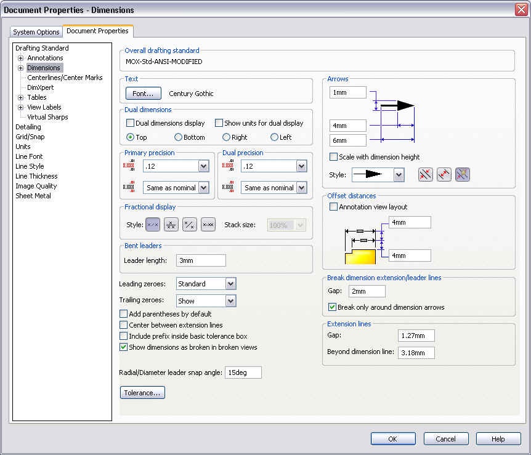The height and width of the screenshot is (455, 531).
Task: Enable Center between extension lines
Action: point(124,325)
